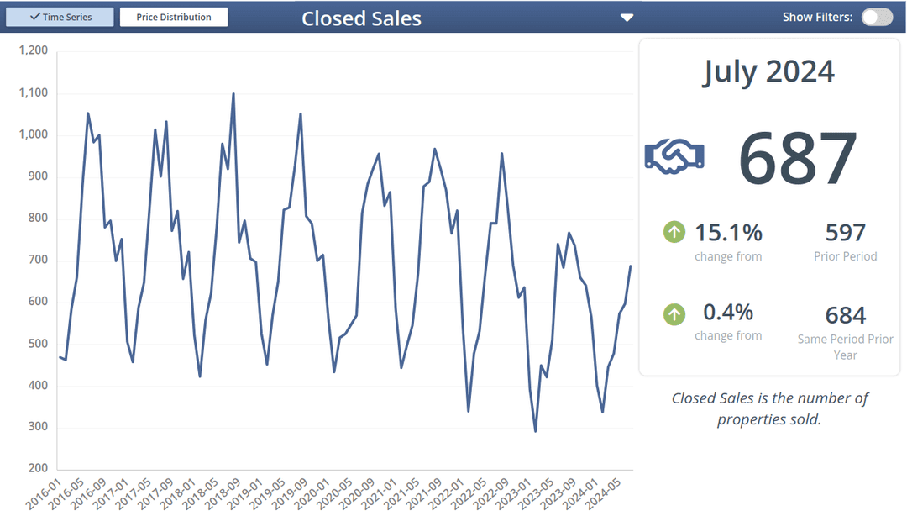Image resolution: width=907 pixels, height=516 pixels.
Task: Click the green up arrow beside 0.4%
Action: click(x=674, y=314)
